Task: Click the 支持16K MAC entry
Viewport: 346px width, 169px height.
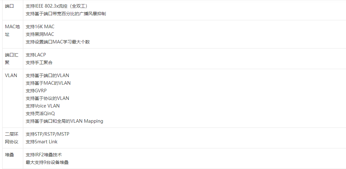Action: coord(40,27)
